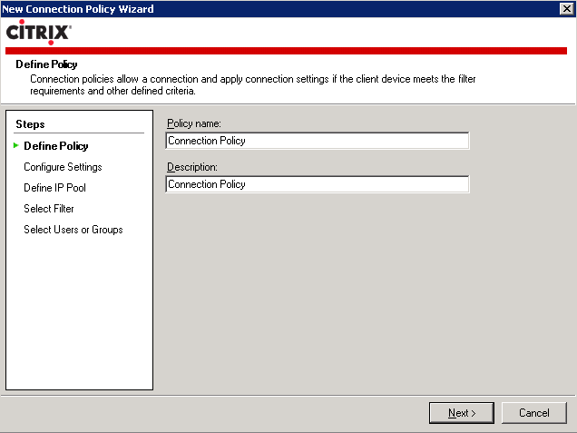Viewport: 577px width, 433px height.
Task: Click the Steps panel heading
Action: [30, 124]
